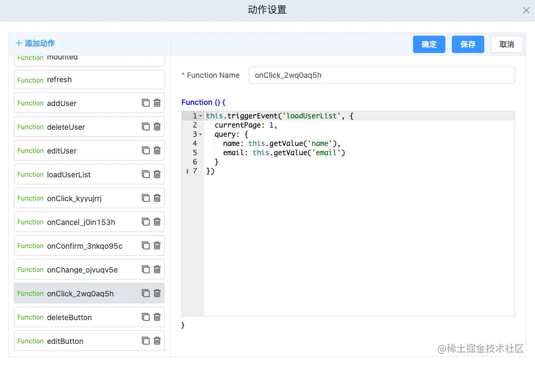Collapse code fold at line 1
The width and height of the screenshot is (535, 365).
coord(201,116)
